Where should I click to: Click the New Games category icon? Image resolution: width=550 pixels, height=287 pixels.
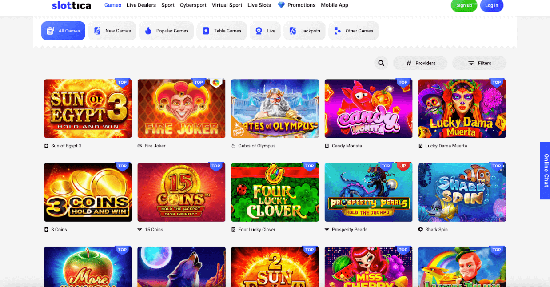click(97, 31)
